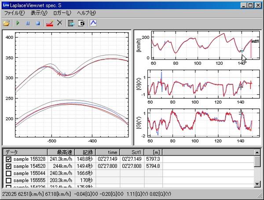Open a file with the folder icon
Image resolution: width=264 pixels, height=200 pixels.
tap(7, 23)
